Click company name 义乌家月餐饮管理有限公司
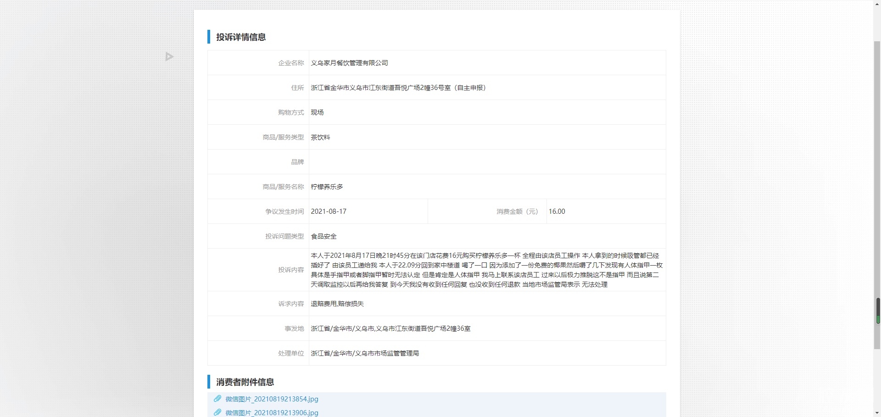The height and width of the screenshot is (417, 881). click(x=349, y=63)
